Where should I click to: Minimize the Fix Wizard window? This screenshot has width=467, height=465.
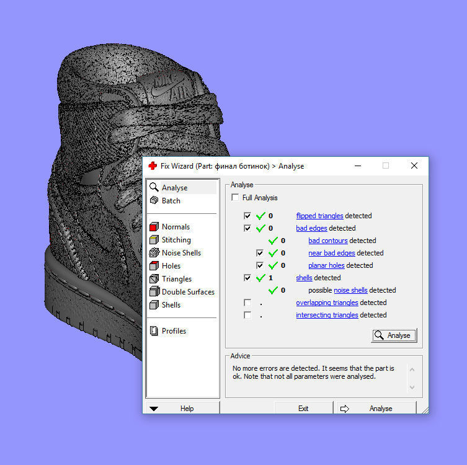[358, 166]
